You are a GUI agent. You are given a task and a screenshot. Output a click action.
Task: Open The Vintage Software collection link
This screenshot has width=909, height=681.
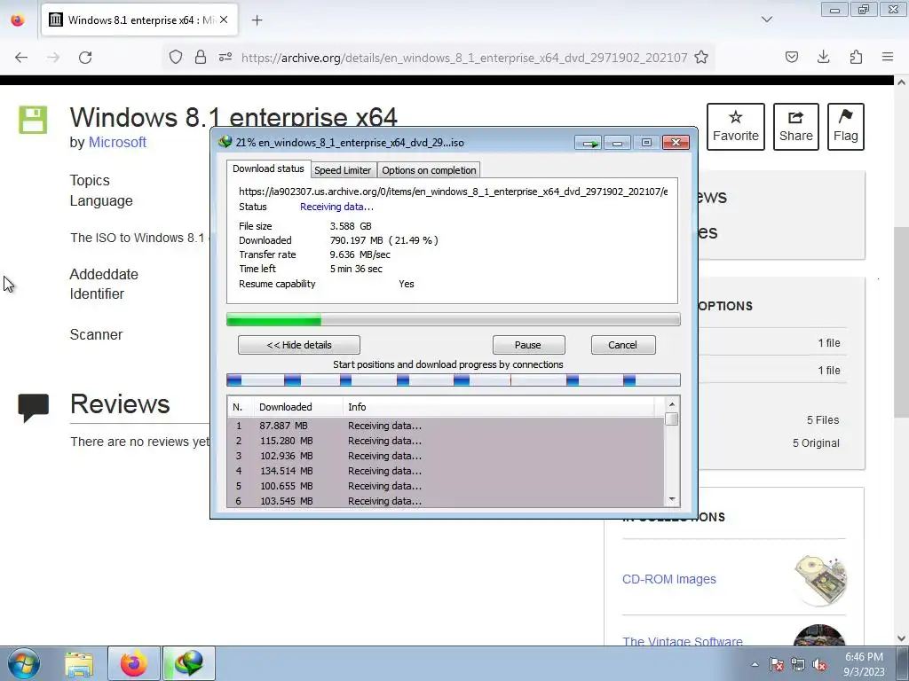(683, 641)
